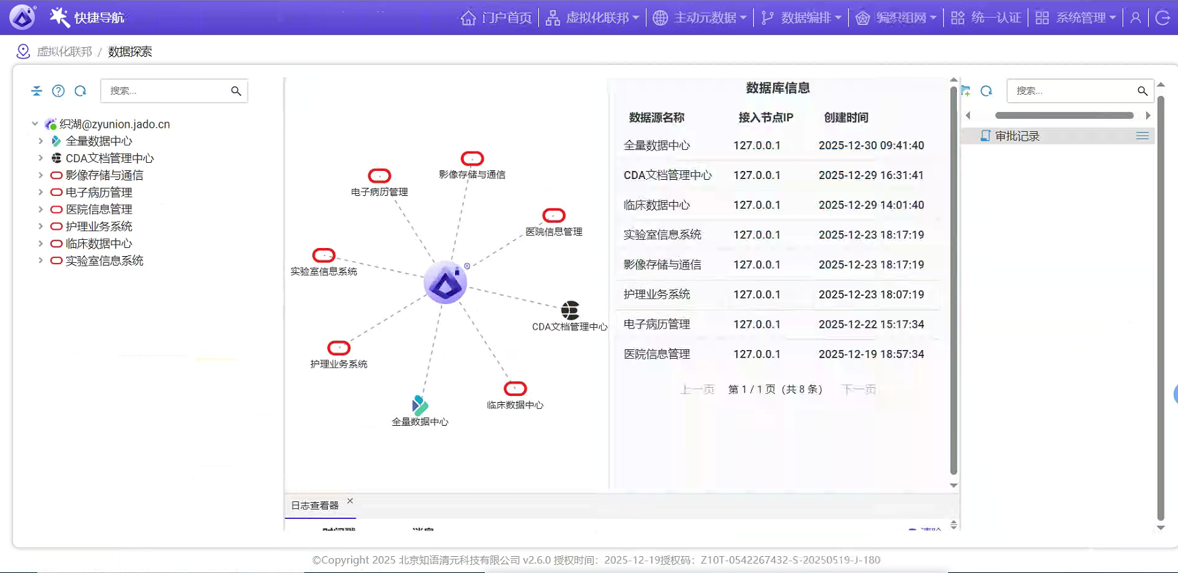Refresh the left data source tree
The width and height of the screenshot is (1178, 573).
point(80,91)
